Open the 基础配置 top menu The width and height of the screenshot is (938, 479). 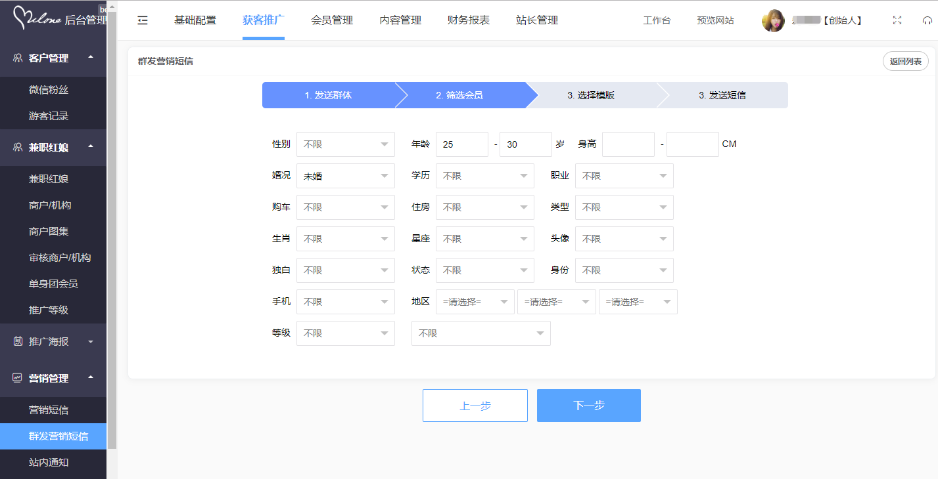195,20
